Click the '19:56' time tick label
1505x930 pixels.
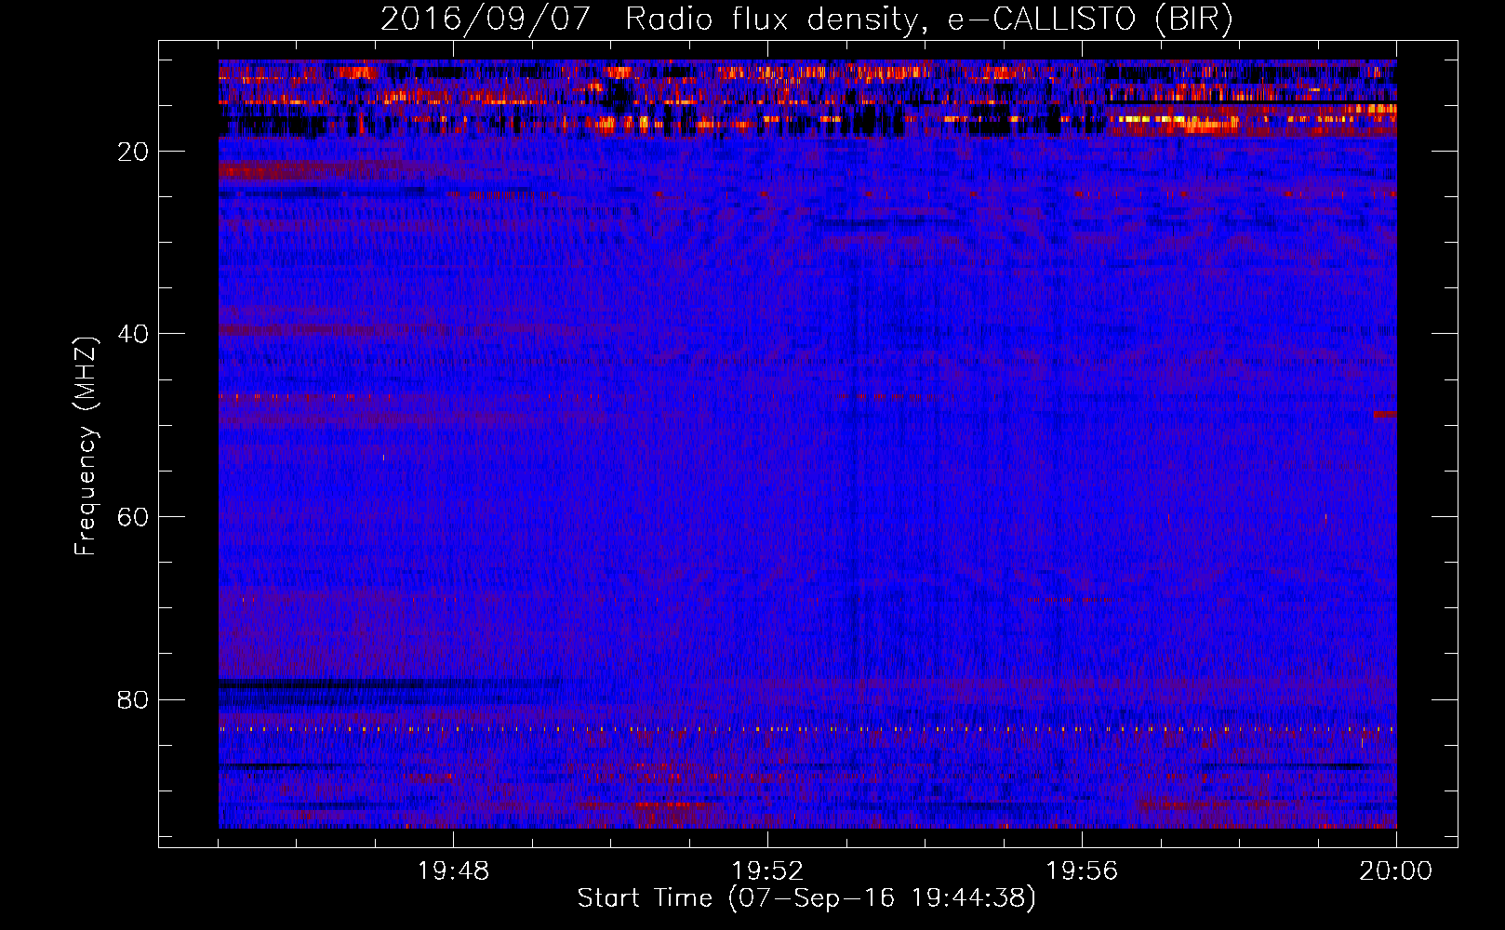(1082, 871)
